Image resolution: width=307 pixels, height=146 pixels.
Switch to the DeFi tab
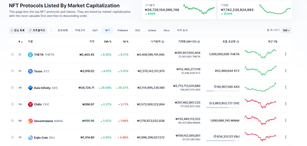(x=95, y=30)
